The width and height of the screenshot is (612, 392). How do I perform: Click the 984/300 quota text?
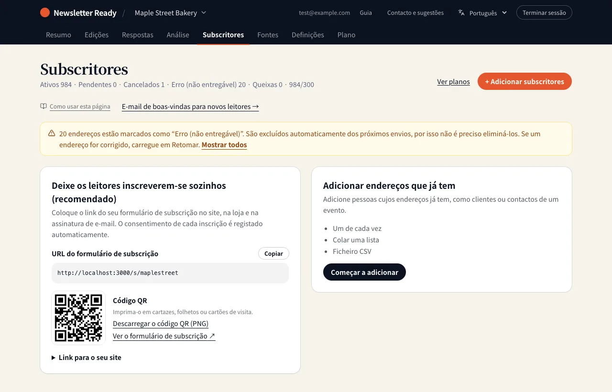coord(302,84)
